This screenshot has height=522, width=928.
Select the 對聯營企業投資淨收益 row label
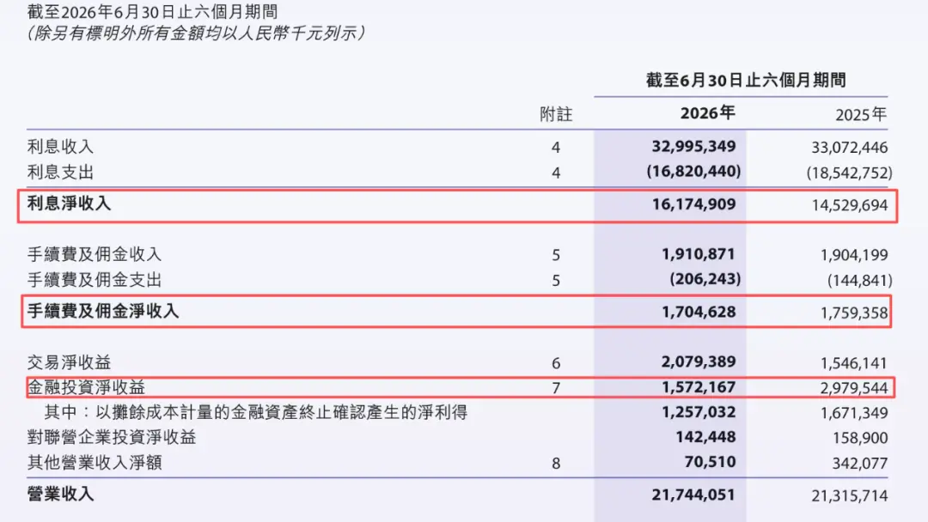[111, 437]
